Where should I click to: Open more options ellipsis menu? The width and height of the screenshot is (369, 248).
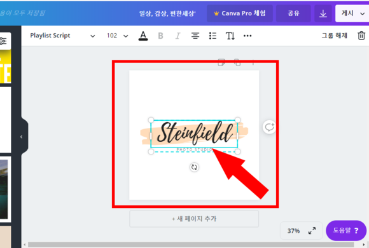point(247,36)
